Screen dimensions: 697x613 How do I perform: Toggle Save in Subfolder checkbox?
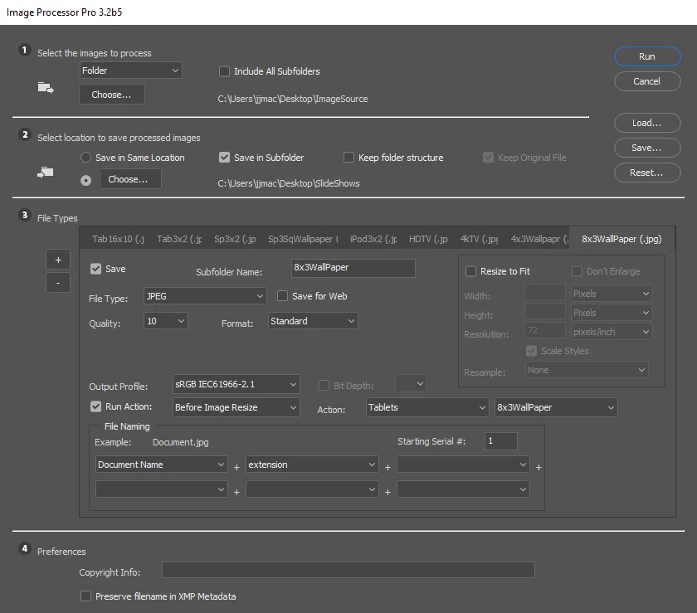pyautogui.click(x=225, y=158)
